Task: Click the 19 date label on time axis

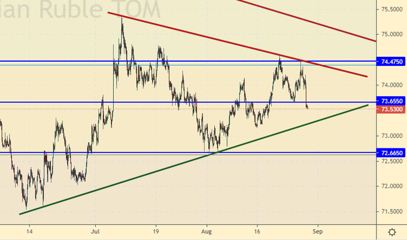Action: pyautogui.click(x=155, y=229)
